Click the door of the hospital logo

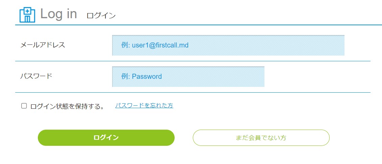pyautogui.click(x=27, y=19)
